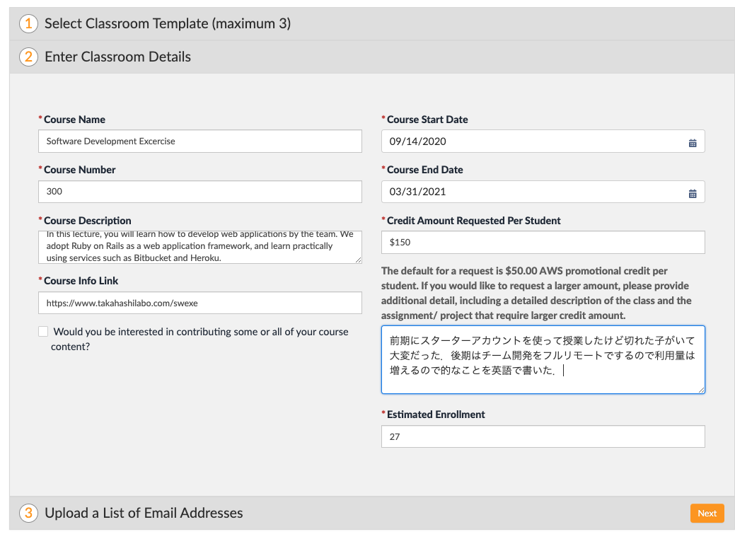Click the Course End Date label

(x=424, y=170)
